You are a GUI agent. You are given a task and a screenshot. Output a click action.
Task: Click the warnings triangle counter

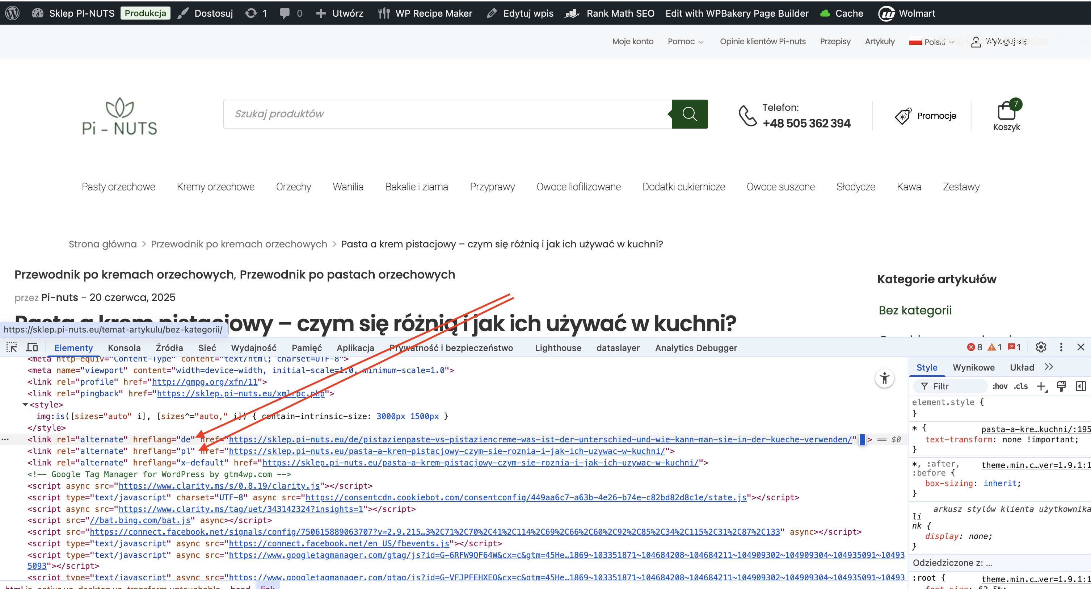[995, 347]
